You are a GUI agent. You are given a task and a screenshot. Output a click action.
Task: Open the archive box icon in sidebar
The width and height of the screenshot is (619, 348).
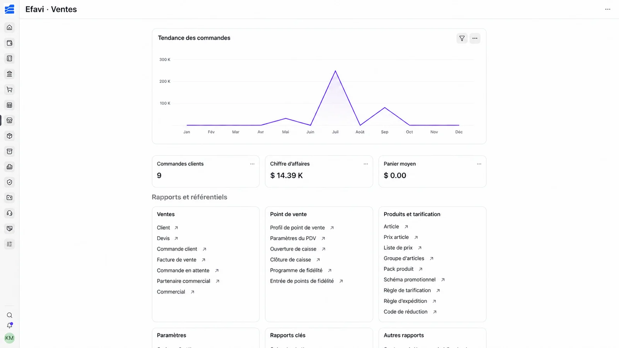(10, 151)
